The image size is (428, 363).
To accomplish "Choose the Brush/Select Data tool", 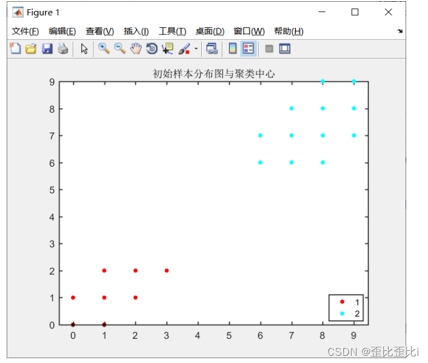I will (184, 48).
